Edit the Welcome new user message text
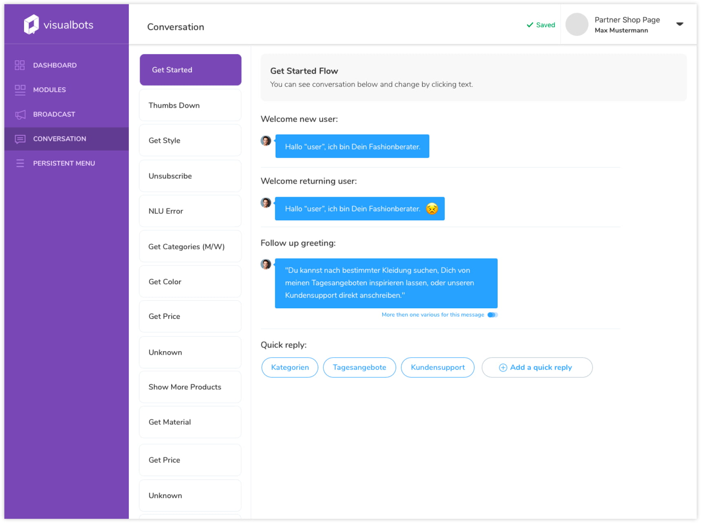The height and width of the screenshot is (523, 701). pos(352,147)
